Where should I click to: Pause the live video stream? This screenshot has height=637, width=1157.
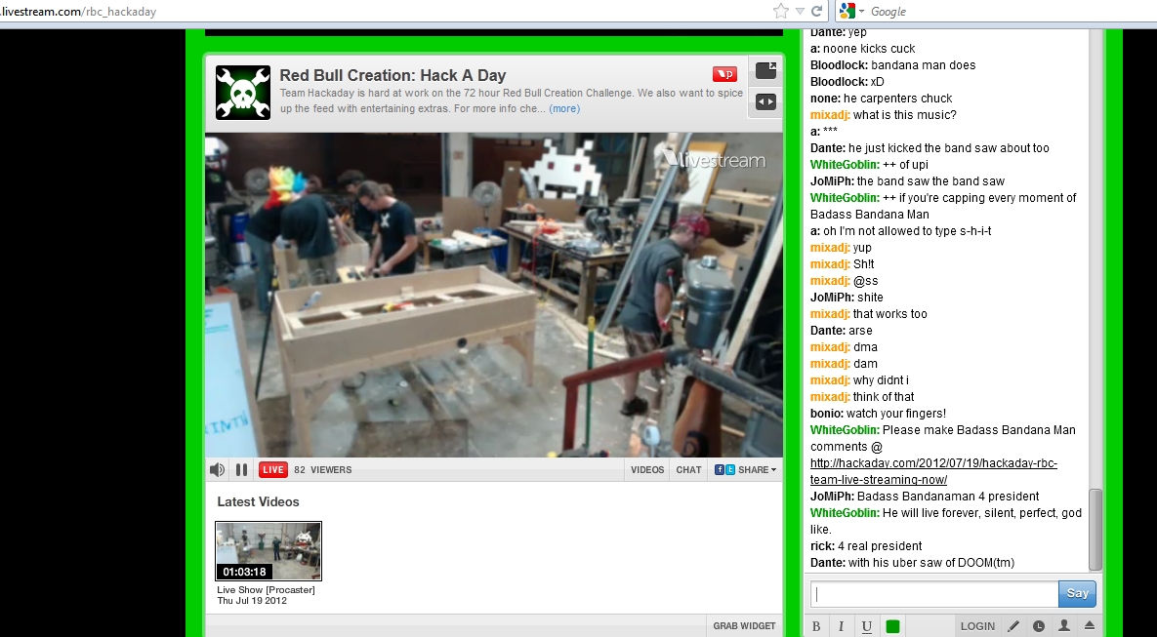point(241,470)
